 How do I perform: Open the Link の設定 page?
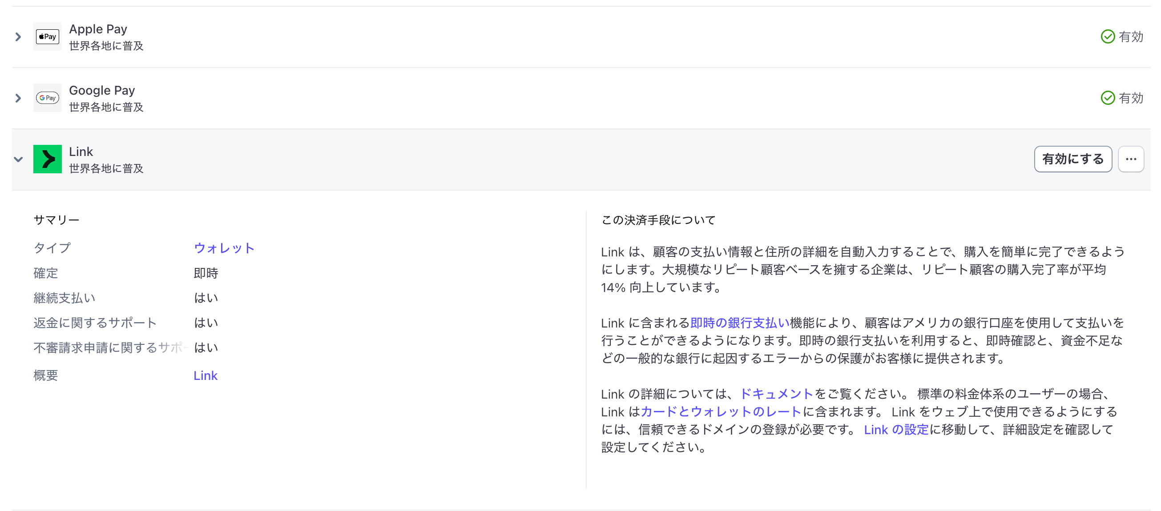(896, 430)
